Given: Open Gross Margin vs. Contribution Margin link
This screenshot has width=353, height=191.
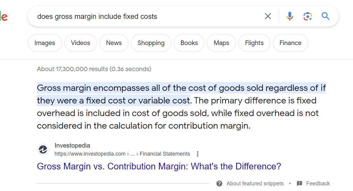Looking at the screenshot, I should point(159,166).
